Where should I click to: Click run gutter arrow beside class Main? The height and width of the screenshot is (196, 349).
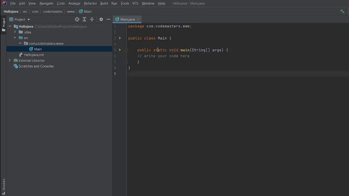[x=120, y=38]
